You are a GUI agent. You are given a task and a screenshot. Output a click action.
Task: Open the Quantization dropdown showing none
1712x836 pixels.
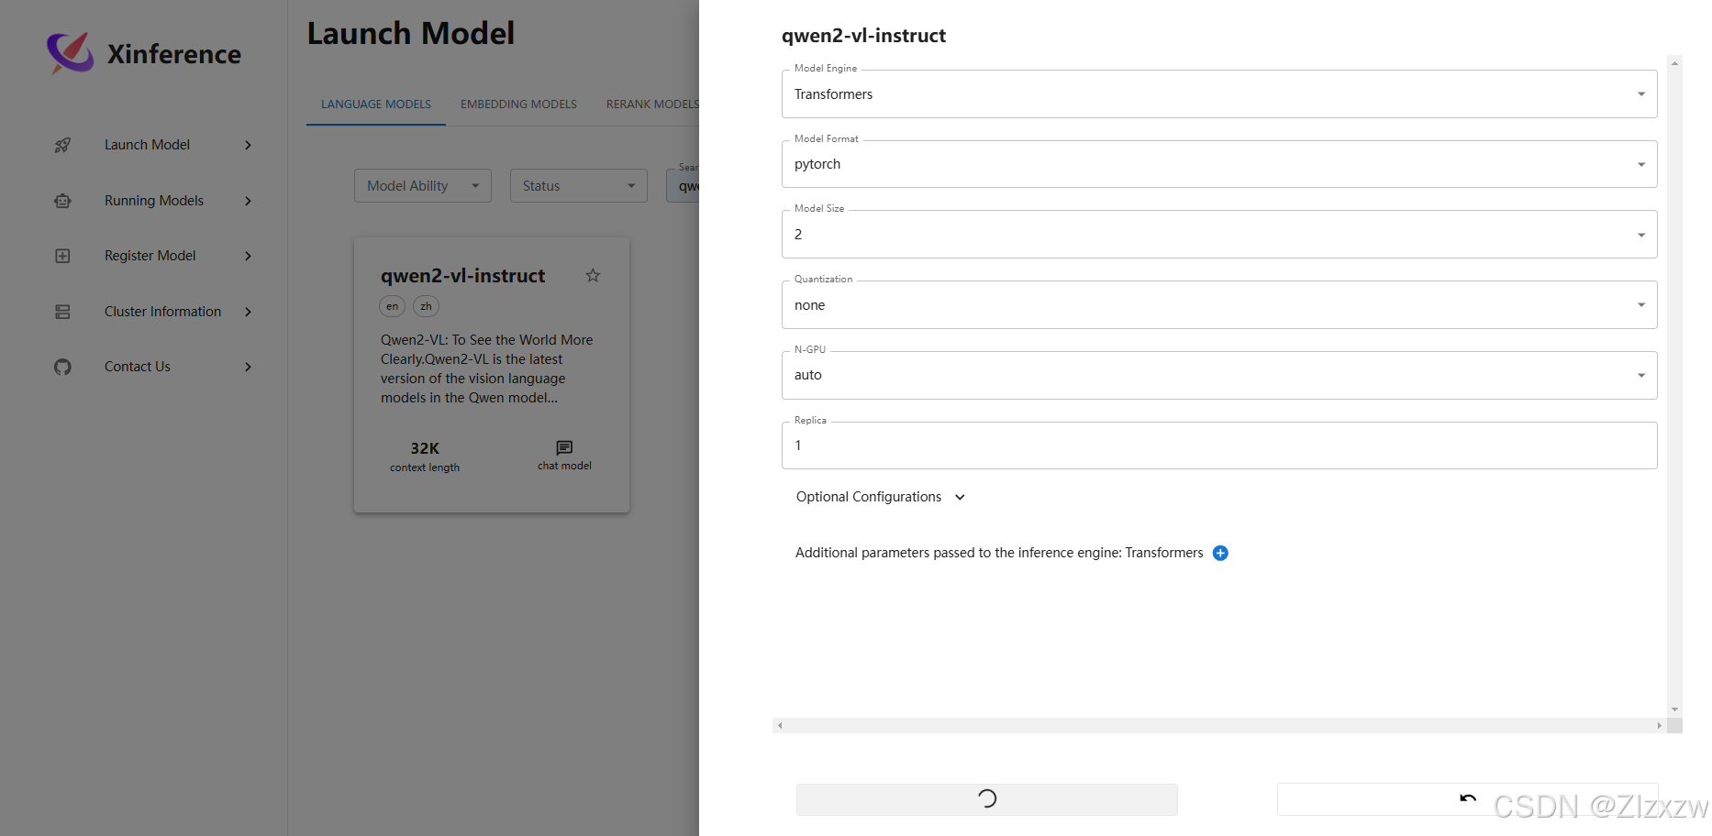tap(1219, 305)
